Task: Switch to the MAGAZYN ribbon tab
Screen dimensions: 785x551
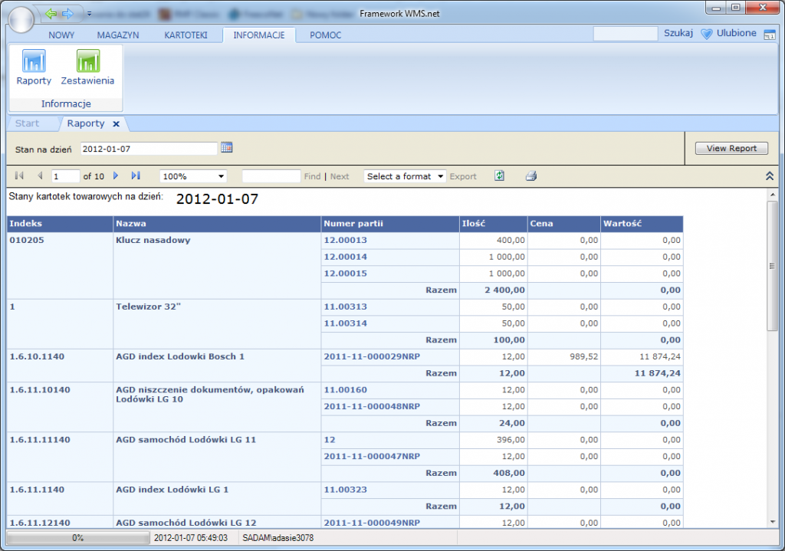Action: (x=117, y=35)
